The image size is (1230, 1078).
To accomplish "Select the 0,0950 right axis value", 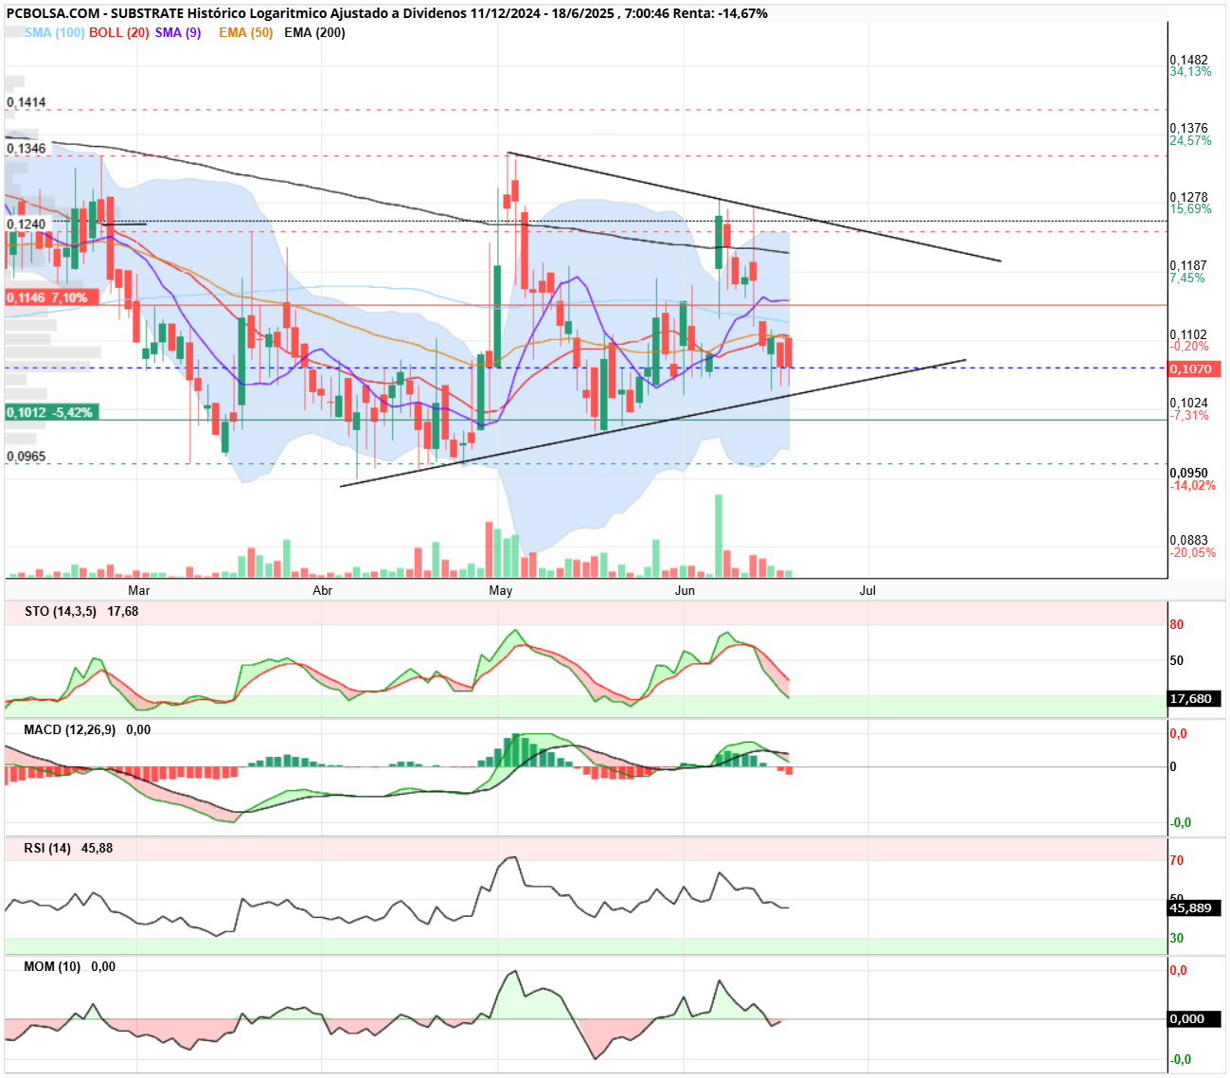I will coord(1189,473).
